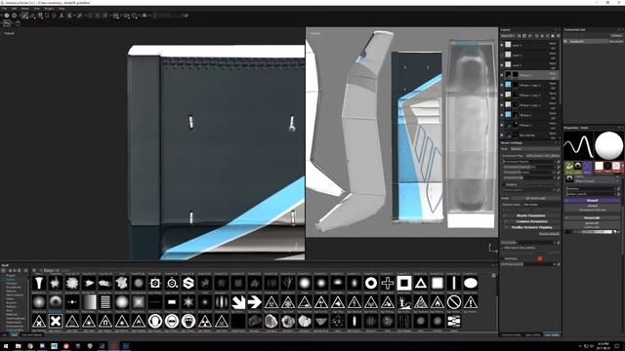This screenshot has height=351, width=625.
Task: Open the File menu
Action: pos(4,9)
